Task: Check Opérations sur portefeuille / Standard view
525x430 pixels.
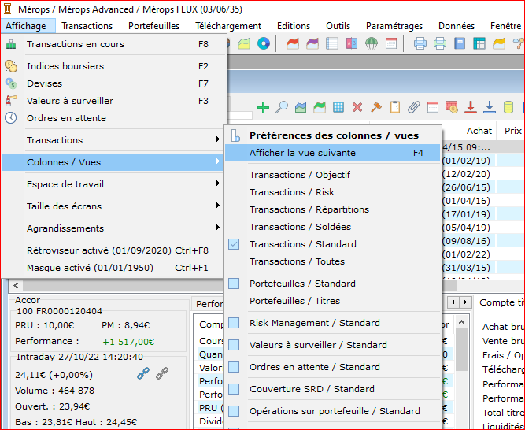Action: coord(234,411)
